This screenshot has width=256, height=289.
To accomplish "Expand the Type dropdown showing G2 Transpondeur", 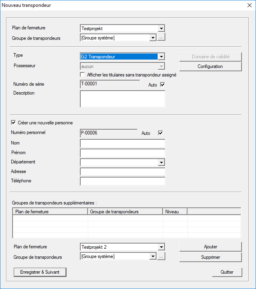I will (161, 57).
